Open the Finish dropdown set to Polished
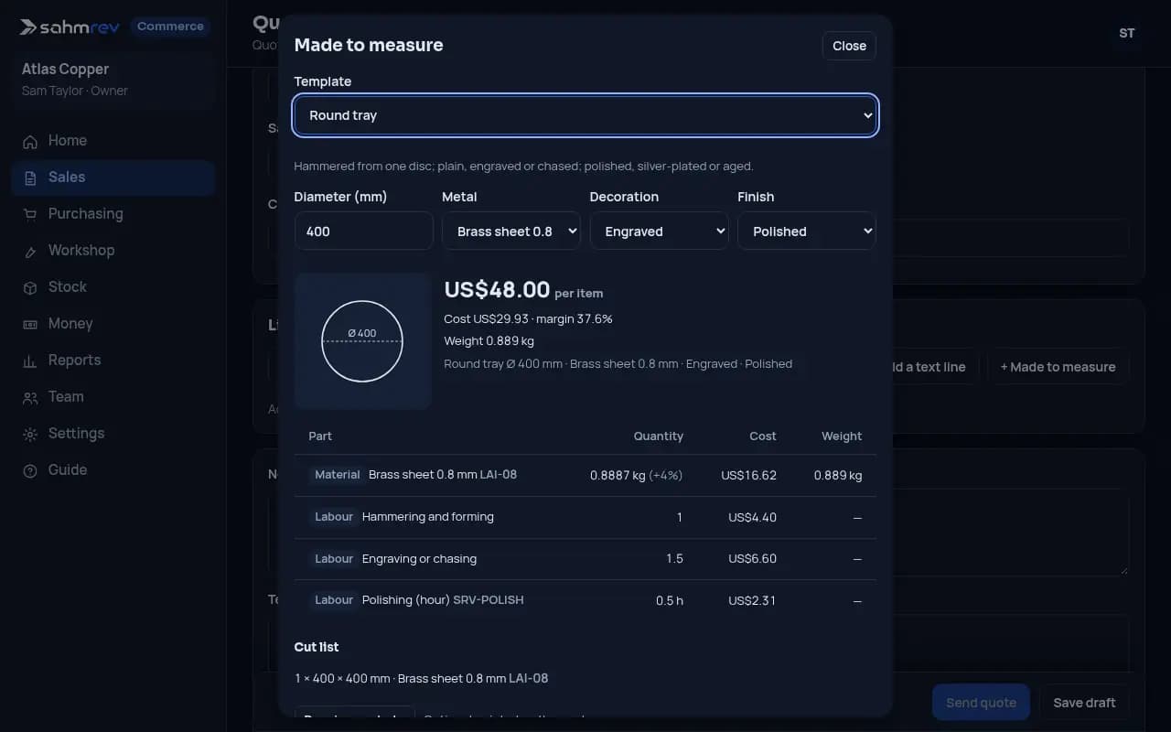 click(x=807, y=231)
